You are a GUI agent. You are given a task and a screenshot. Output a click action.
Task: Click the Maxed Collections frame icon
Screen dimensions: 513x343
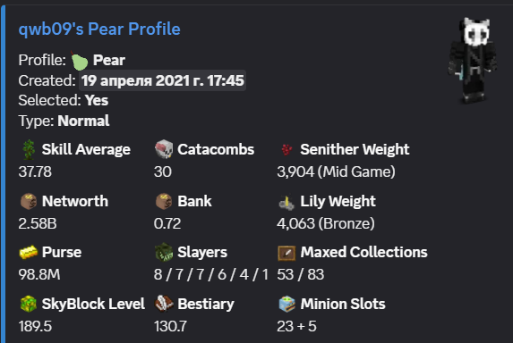286,253
